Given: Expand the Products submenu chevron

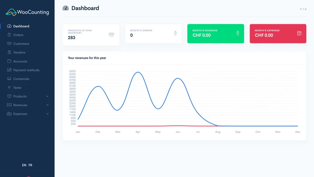Looking at the screenshot, I should tap(47, 96).
